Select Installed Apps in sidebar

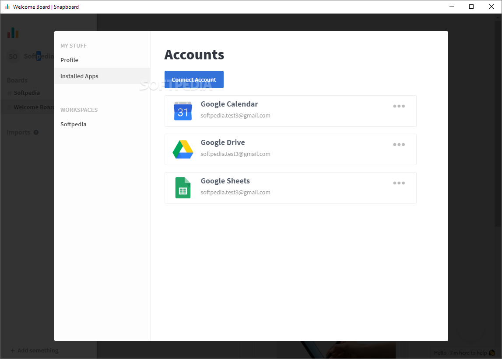[x=102, y=76]
